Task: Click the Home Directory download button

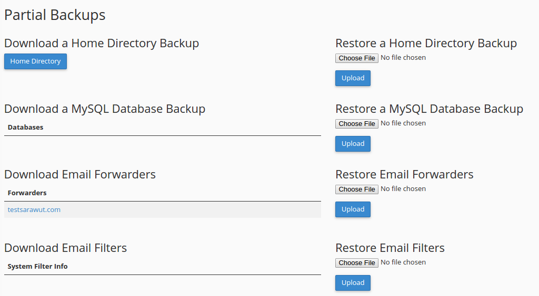Action: [x=35, y=61]
